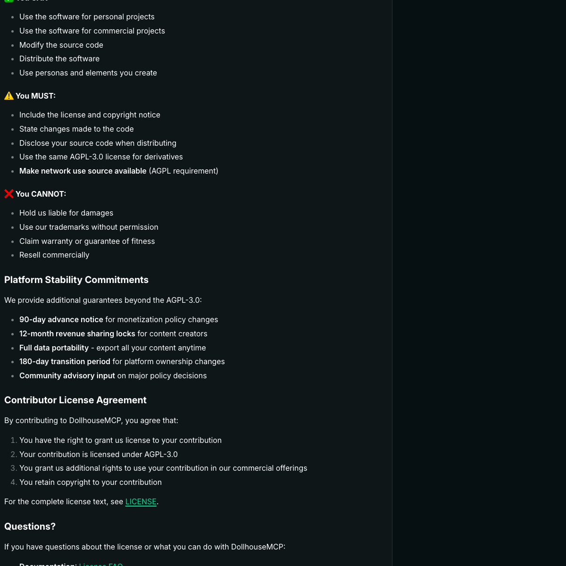
Task: Click the bold 12-month revenue sharing locks text
Action: pos(77,334)
